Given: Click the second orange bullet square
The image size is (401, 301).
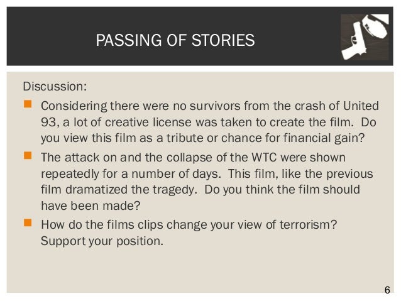Looking at the screenshot, I should pyautogui.click(x=28, y=155).
